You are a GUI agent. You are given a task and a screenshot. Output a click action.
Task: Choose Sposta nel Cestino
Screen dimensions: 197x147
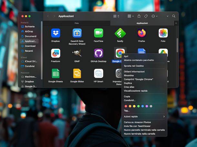pyautogui.click(x=144, y=66)
